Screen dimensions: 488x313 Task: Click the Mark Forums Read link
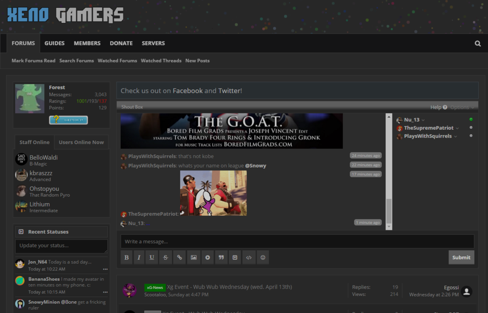pos(33,61)
